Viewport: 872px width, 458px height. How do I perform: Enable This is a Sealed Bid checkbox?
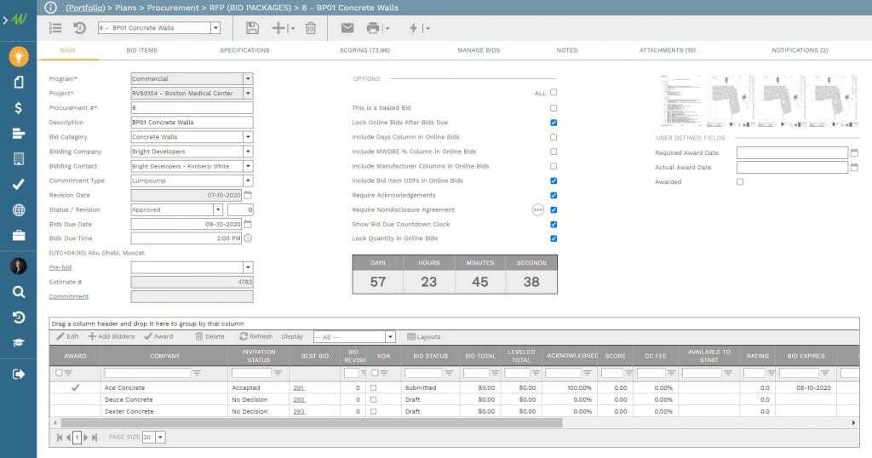tap(554, 108)
